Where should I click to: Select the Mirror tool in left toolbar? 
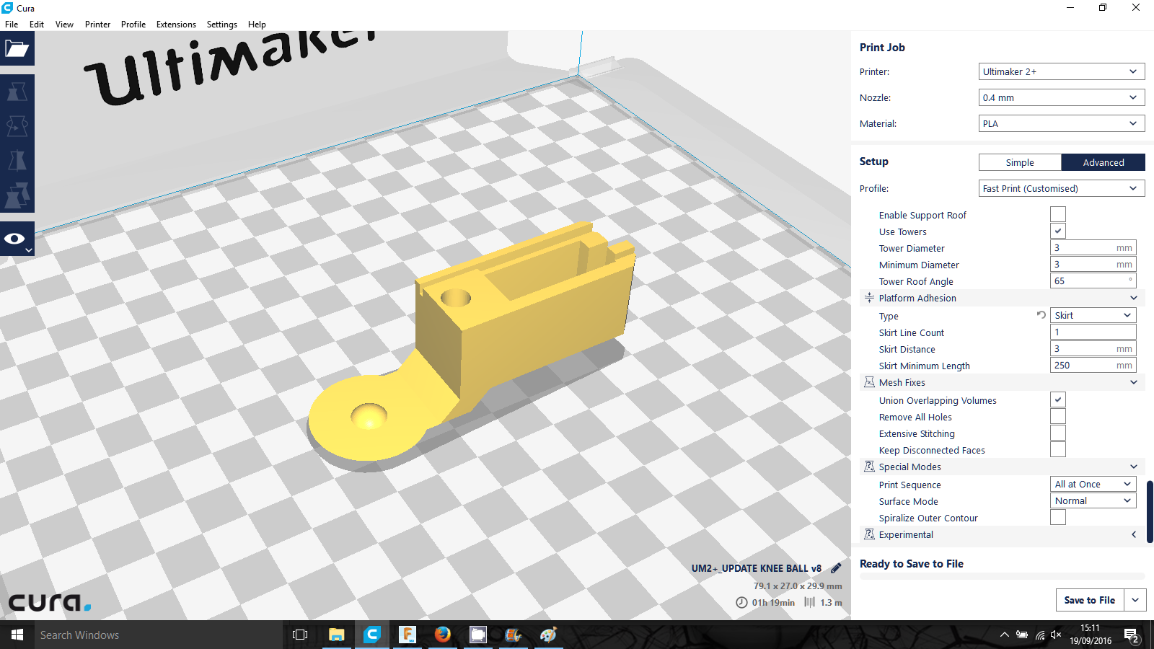[x=17, y=160]
